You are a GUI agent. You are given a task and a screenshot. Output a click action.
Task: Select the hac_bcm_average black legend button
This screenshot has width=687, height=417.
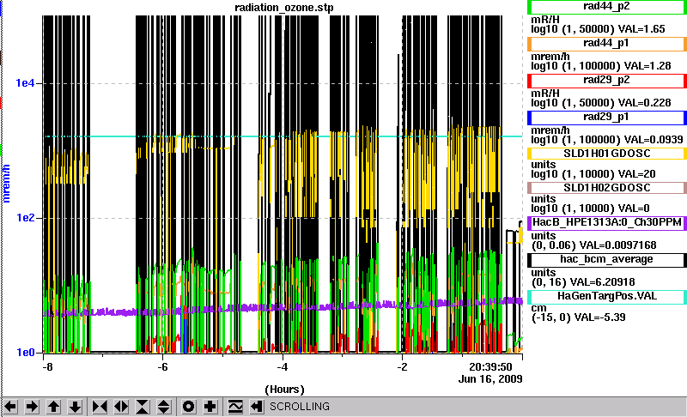tap(607, 260)
